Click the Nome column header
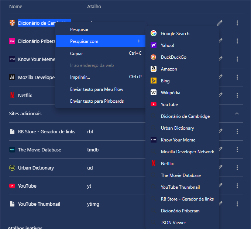The width and height of the screenshot is (251, 229). [16, 6]
